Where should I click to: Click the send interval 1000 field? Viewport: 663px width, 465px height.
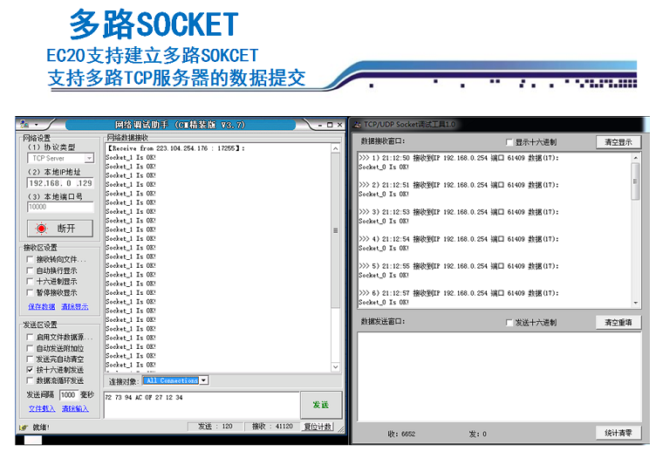coord(69,395)
